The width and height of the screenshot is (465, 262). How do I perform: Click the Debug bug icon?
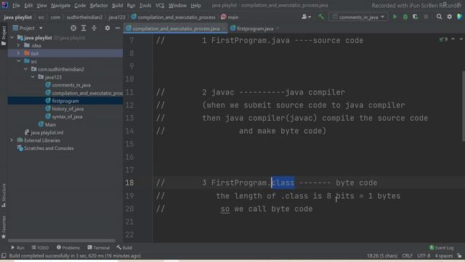pos(405,17)
